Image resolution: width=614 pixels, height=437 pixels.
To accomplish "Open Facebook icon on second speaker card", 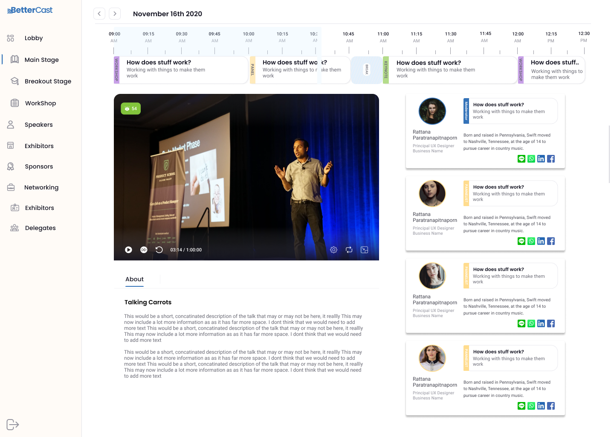I will 551,241.
